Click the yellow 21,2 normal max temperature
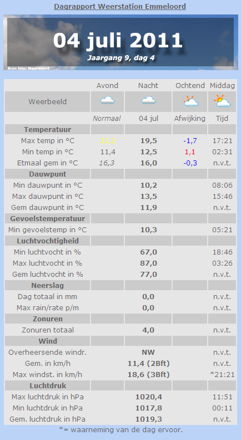 click(108, 141)
